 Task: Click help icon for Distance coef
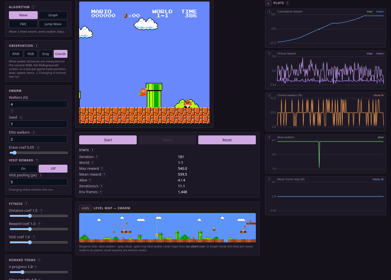click(41, 211)
